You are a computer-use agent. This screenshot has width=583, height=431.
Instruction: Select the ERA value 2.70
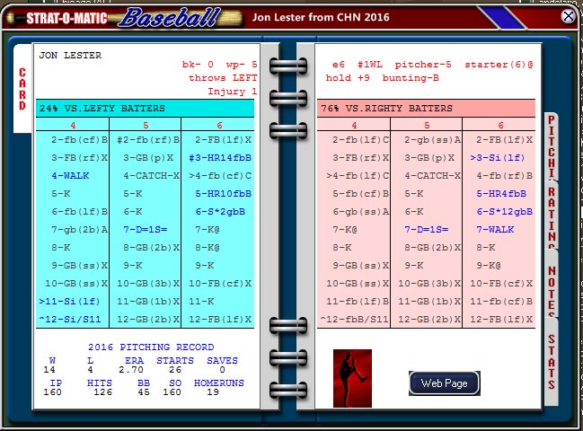pyautogui.click(x=131, y=370)
